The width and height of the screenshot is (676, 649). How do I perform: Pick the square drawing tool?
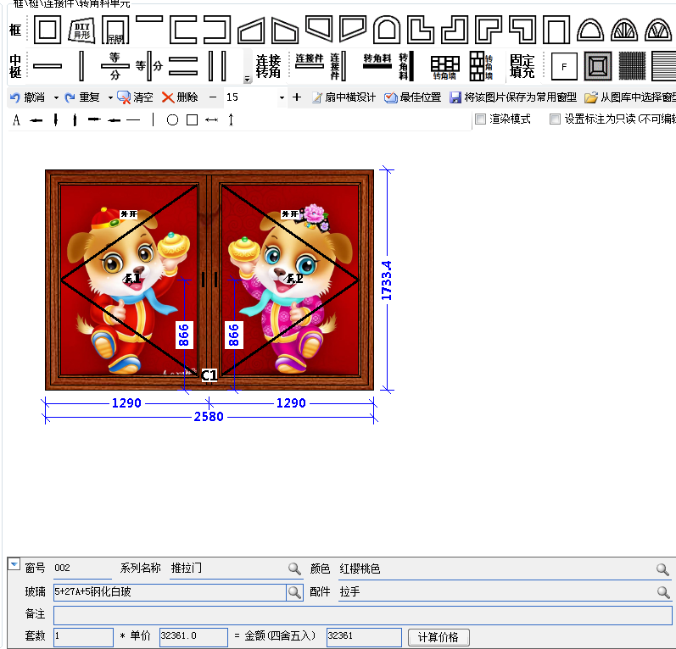193,119
